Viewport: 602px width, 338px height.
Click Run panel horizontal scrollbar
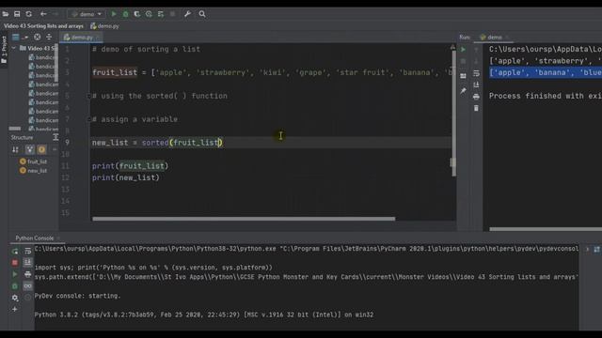tap(546, 229)
